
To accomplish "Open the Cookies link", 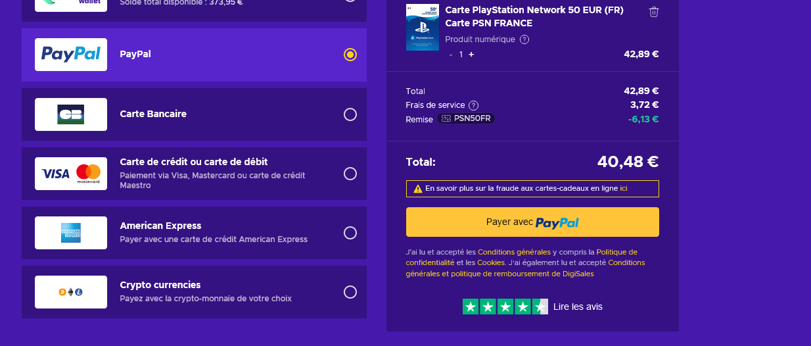I will 491,262.
